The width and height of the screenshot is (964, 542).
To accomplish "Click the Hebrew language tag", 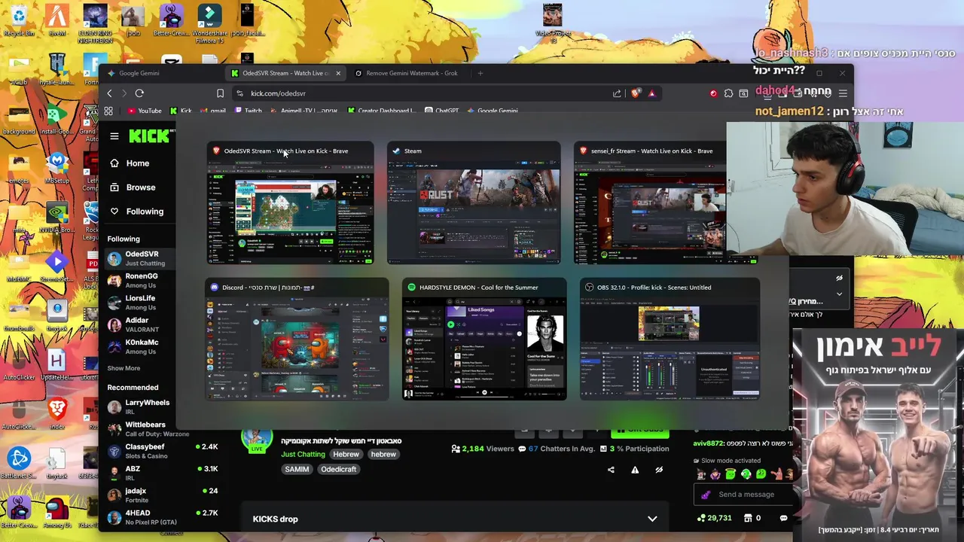I will pyautogui.click(x=346, y=454).
